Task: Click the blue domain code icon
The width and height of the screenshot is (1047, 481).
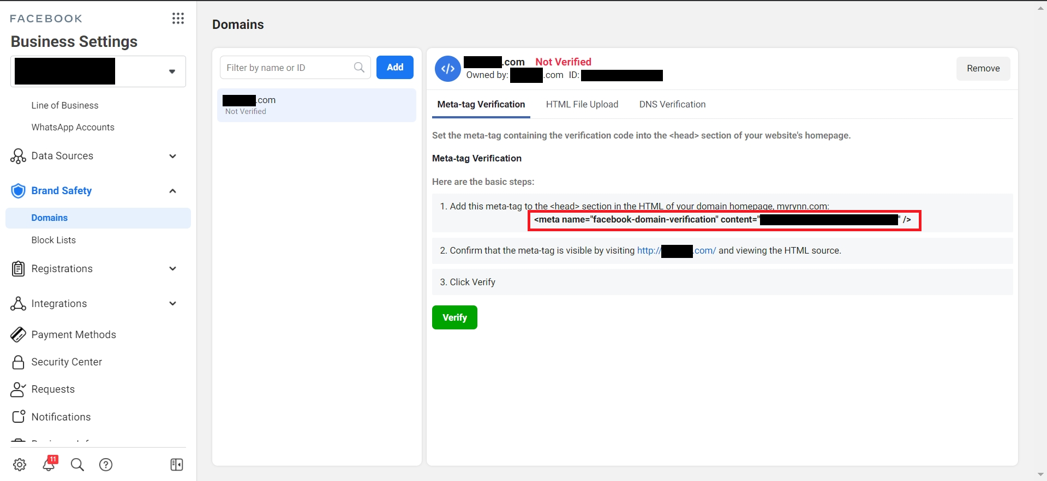Action: 448,69
